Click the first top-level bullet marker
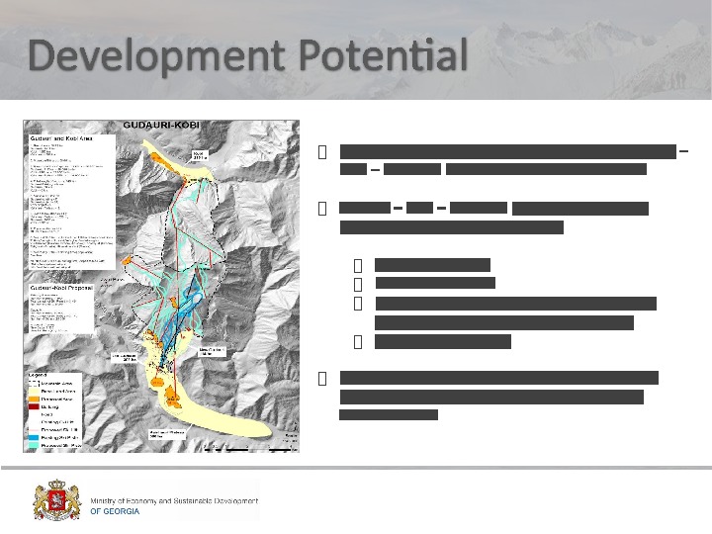712x534 pixels. coord(322,152)
